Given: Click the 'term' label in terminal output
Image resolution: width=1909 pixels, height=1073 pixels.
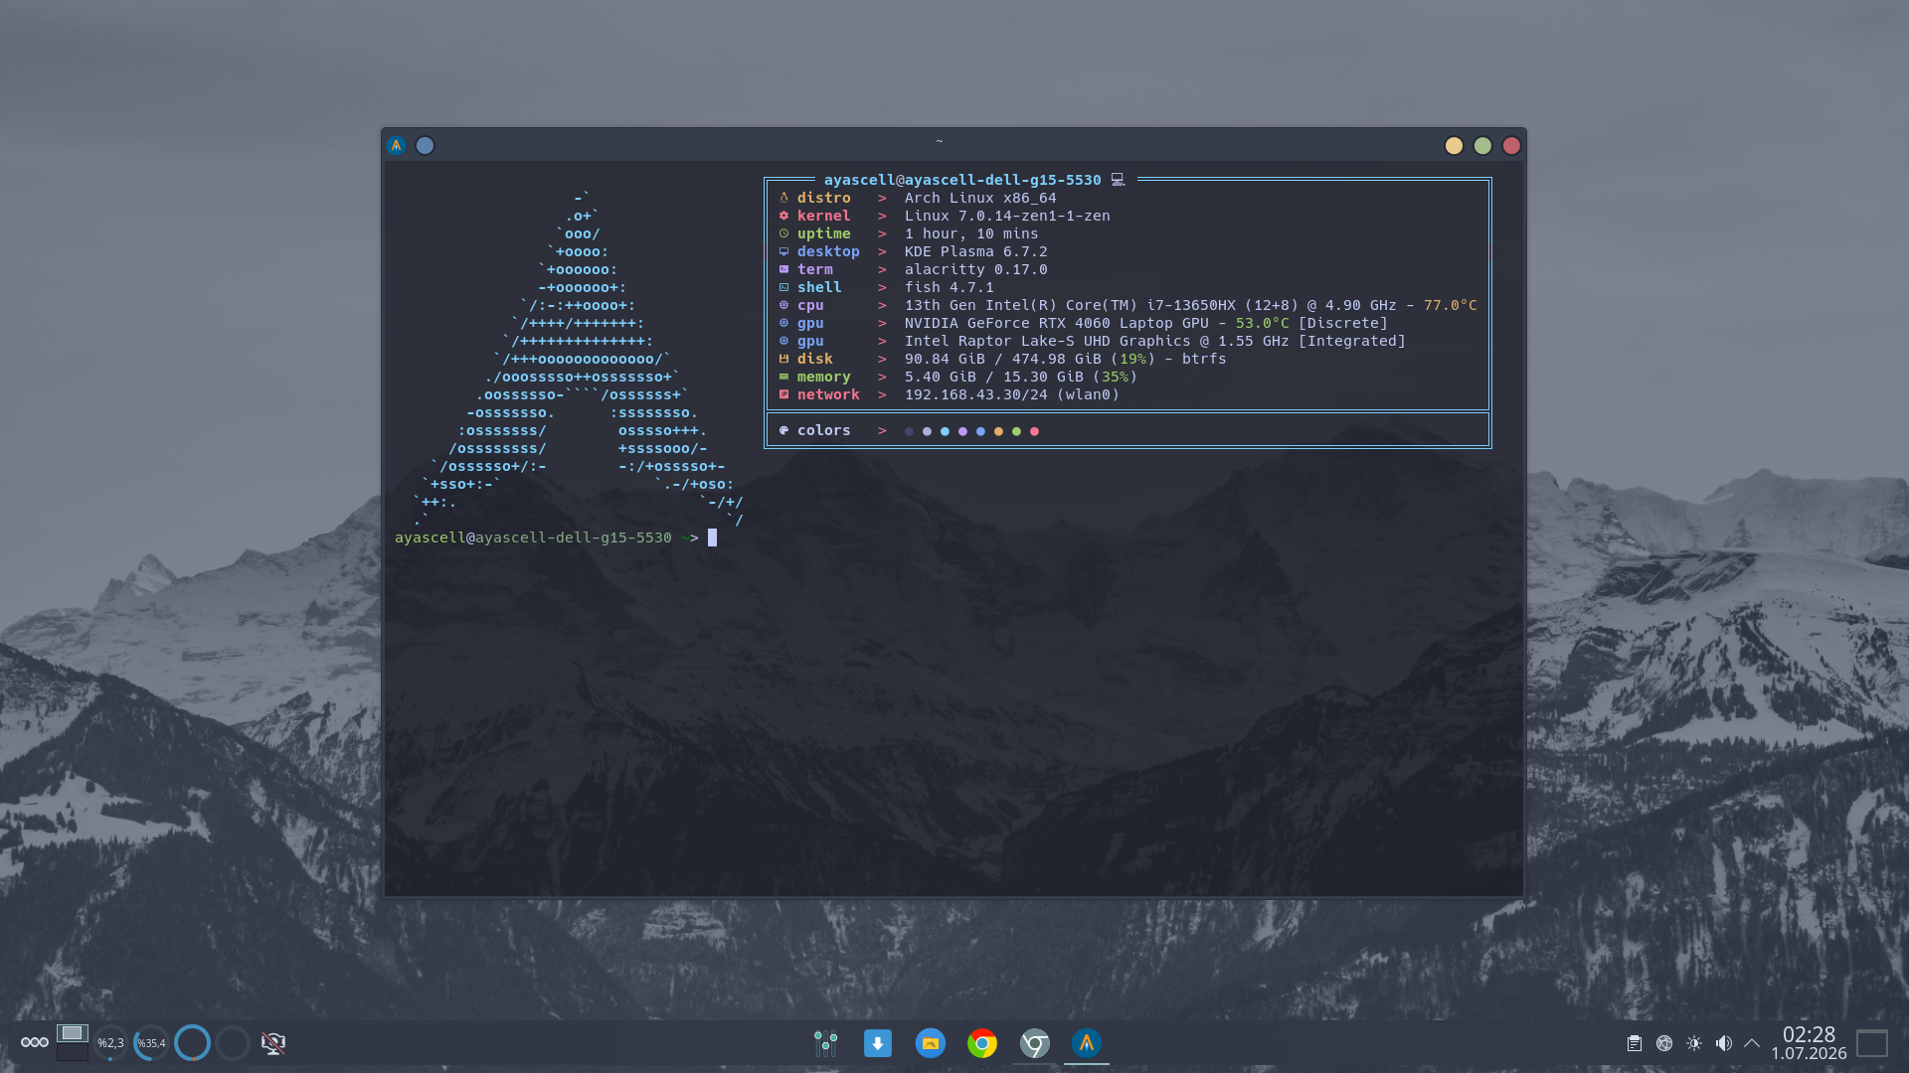Looking at the screenshot, I should [814, 269].
